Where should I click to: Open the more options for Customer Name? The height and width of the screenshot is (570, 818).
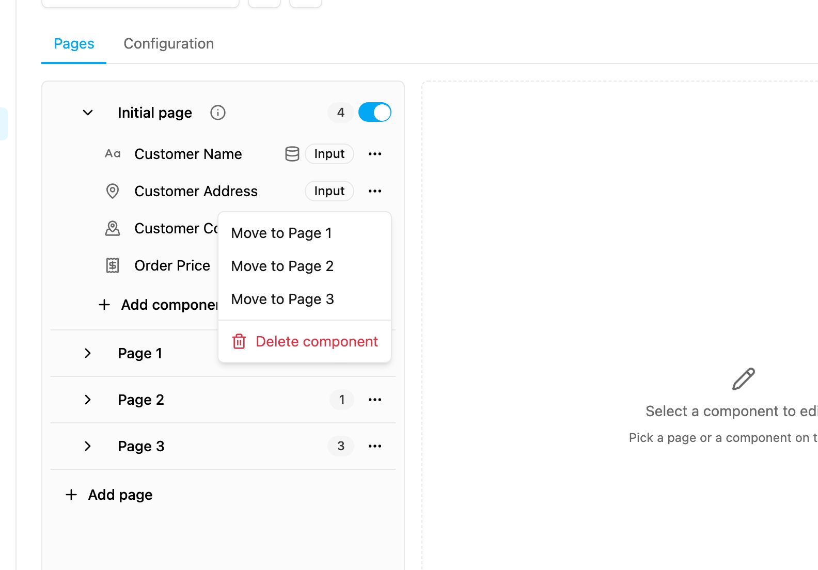(x=375, y=154)
